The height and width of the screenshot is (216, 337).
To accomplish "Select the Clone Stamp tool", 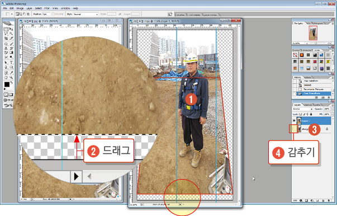I will click(x=6, y=48).
